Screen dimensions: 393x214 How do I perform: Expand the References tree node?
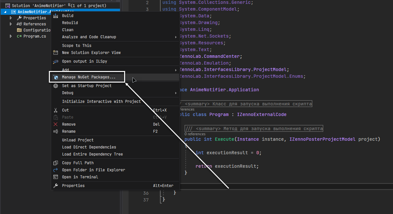pos(11,24)
